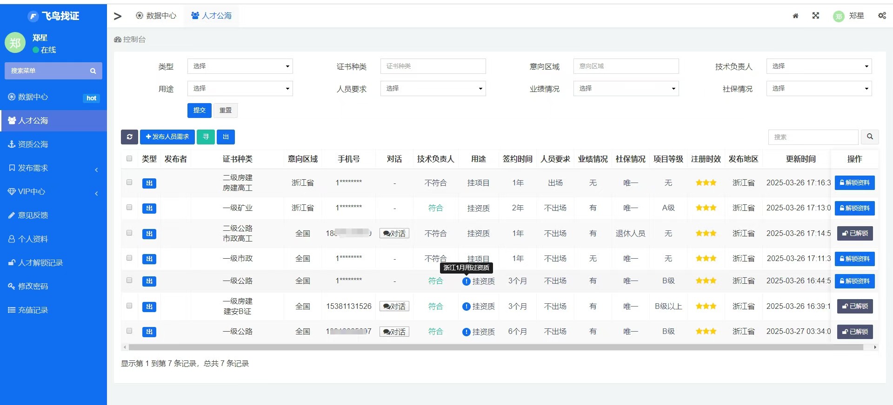Image resolution: width=893 pixels, height=405 pixels.
Task: Click the home icon in top bar
Action: pyautogui.click(x=795, y=16)
